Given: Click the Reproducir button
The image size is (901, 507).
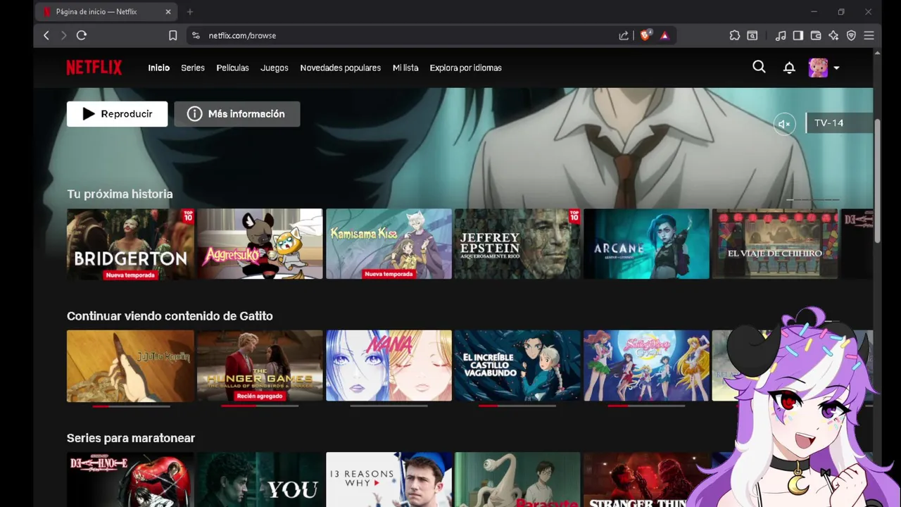Looking at the screenshot, I should pyautogui.click(x=117, y=114).
